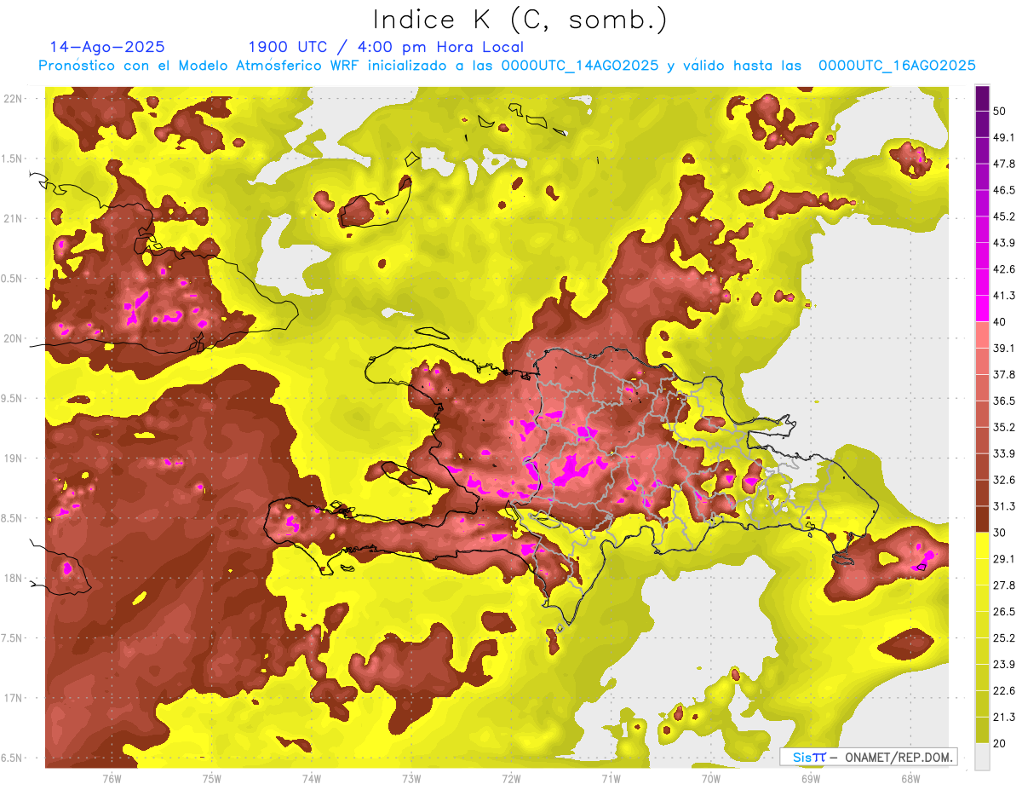Screen dimensions: 1022x790
Task: Click the color bar value '39.1'
Action: (x=1004, y=349)
